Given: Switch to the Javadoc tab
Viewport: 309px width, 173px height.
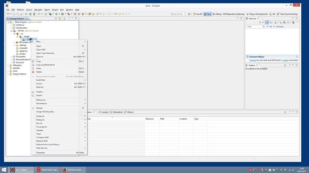Looking at the screenshot, I should click(x=104, y=112).
